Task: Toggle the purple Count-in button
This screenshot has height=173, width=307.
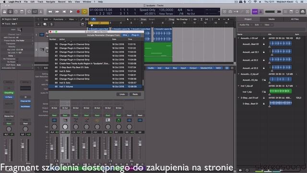Action: pos(255,12)
